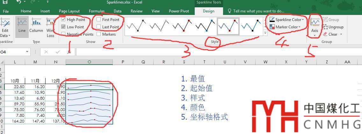362x134 pixels.
Task: Click the Save icon in title bar
Action: [5, 2]
